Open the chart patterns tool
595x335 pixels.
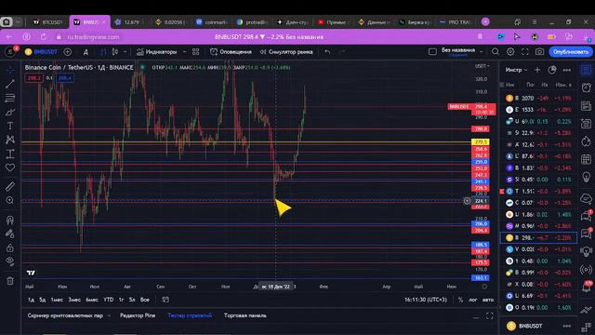coord(10,140)
